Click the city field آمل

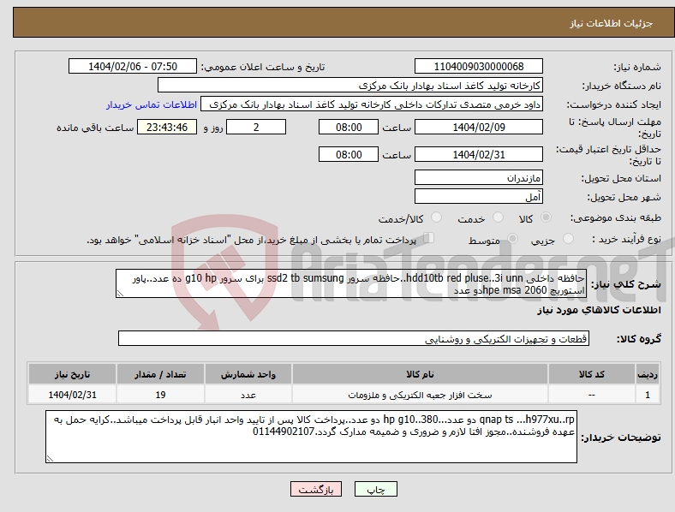pos(478,197)
